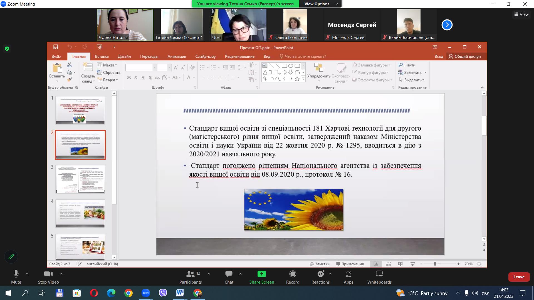
Task: Leave the meeting
Action: (519, 277)
